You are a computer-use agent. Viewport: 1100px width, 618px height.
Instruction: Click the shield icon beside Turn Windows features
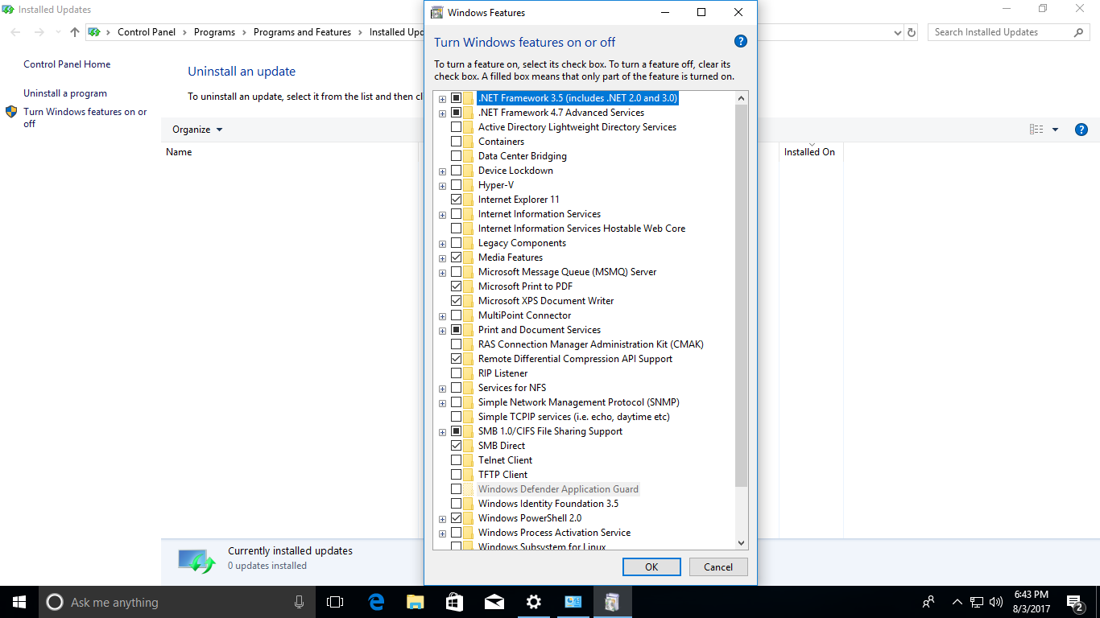pyautogui.click(x=11, y=112)
